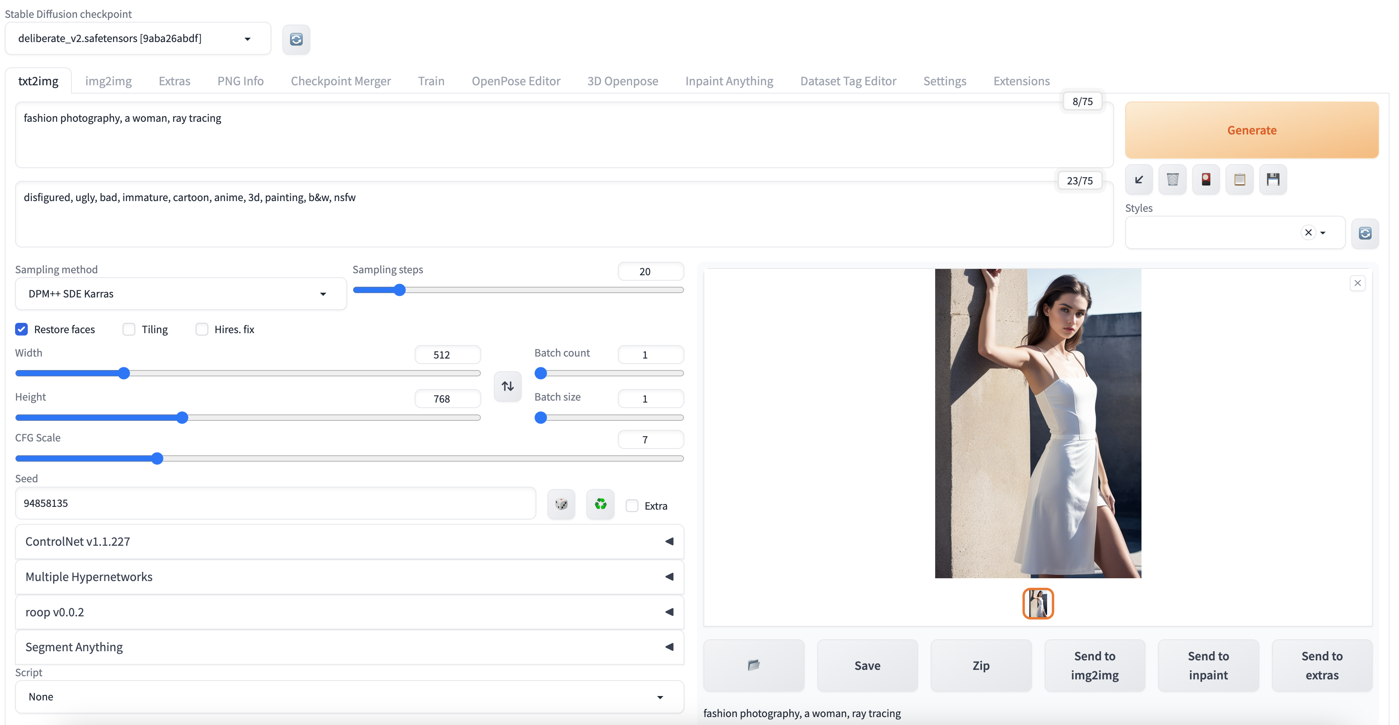Enable the Hires. fix checkbox
The height and width of the screenshot is (725, 1399).
coord(202,329)
